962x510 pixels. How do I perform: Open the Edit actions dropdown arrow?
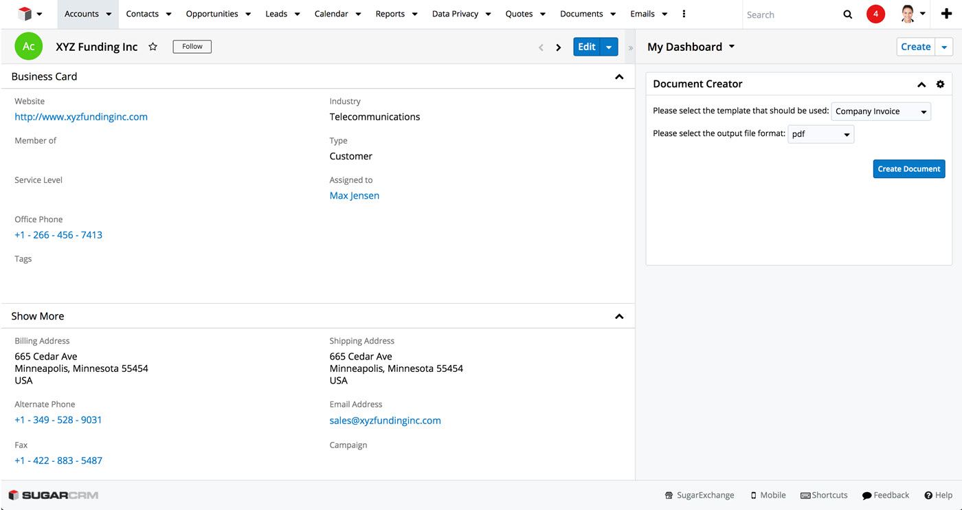click(x=609, y=47)
